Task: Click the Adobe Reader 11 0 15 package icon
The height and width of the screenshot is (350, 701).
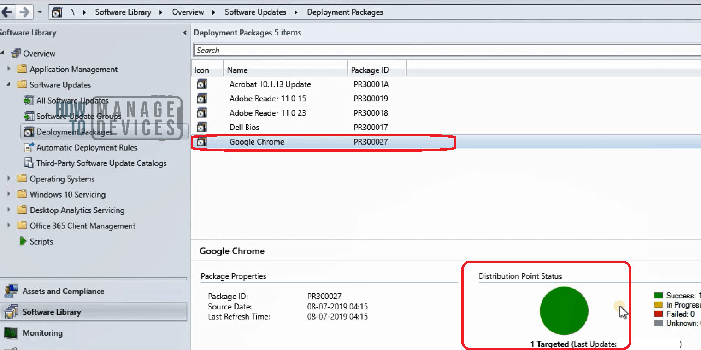Action: tap(202, 99)
